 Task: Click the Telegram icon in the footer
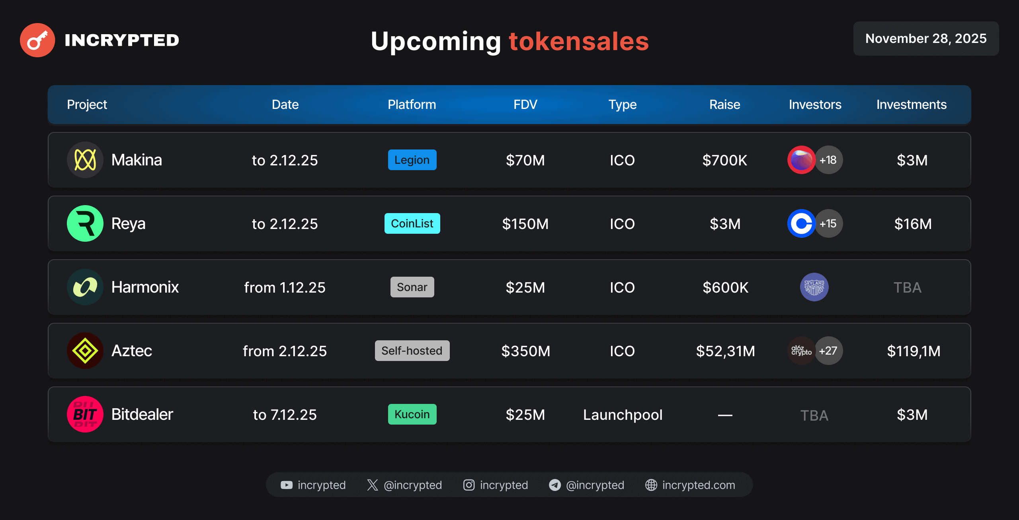(554, 485)
